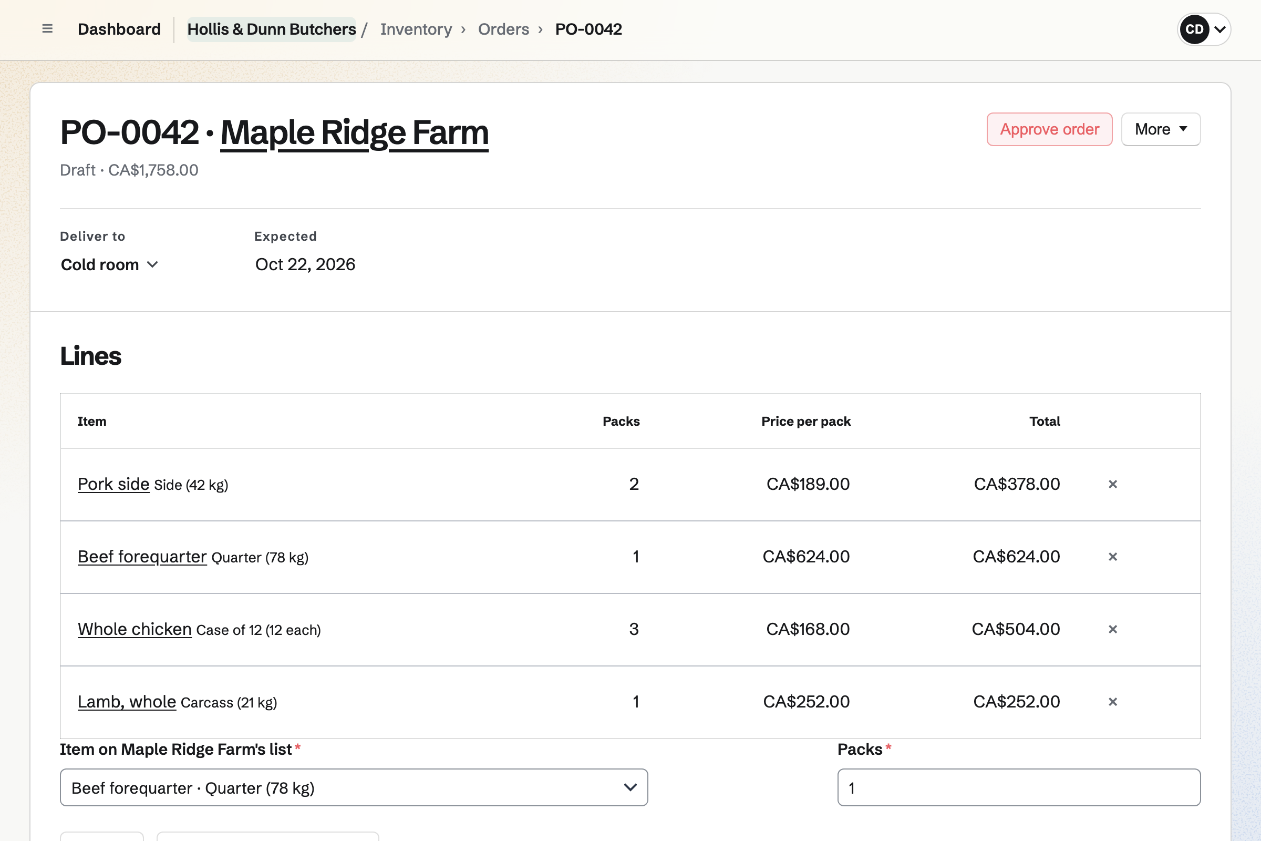1261x841 pixels.
Task: Open Hollis & Dunn Butchers workspace
Action: [x=271, y=29]
